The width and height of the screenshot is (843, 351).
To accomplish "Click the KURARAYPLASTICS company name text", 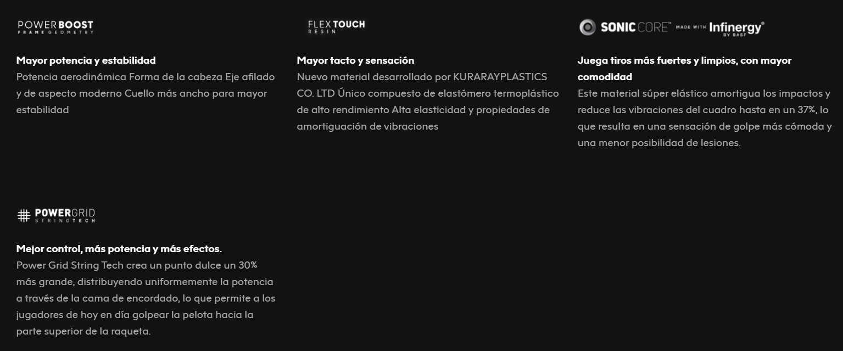I will [x=500, y=77].
